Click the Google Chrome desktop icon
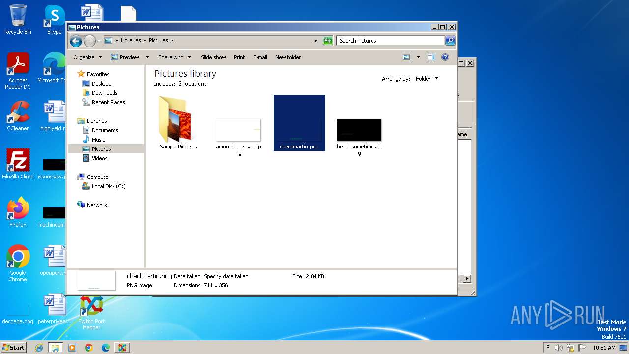Screen dimensions: 629x354 (18, 264)
